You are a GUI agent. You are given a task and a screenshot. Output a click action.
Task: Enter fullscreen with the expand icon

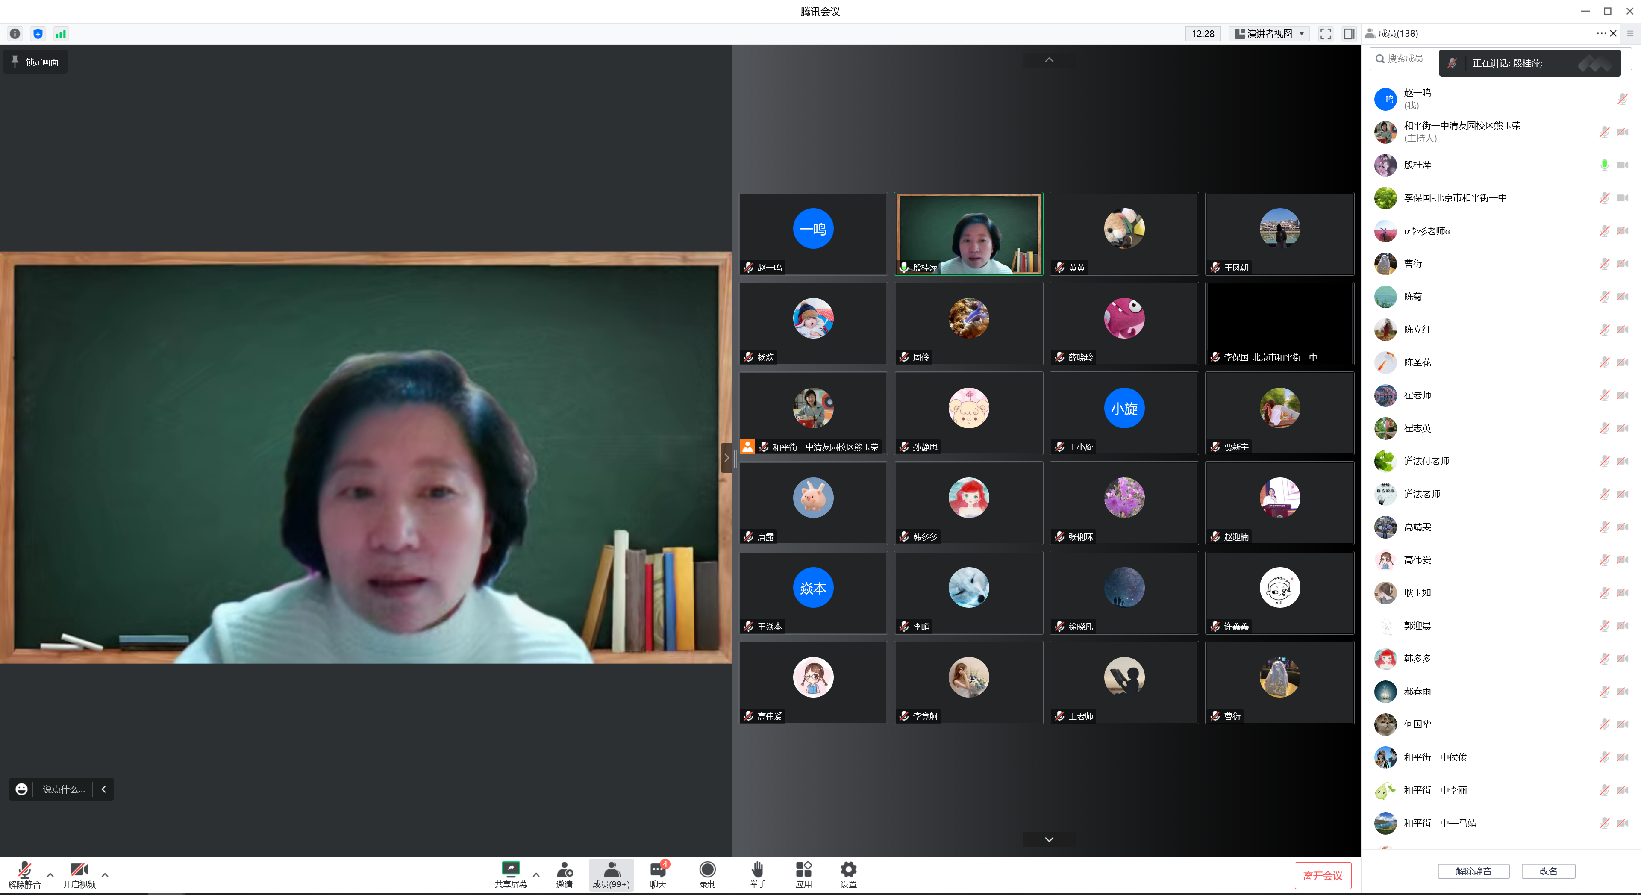[x=1326, y=34]
